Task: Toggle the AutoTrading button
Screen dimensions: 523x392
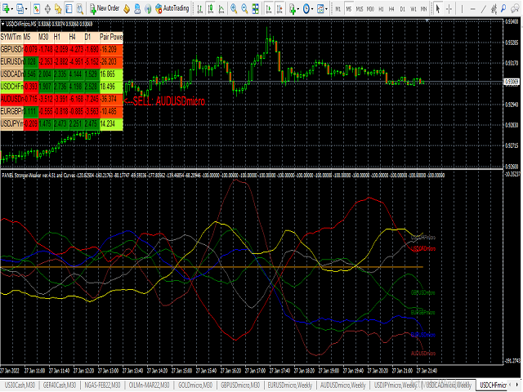Action: pyautogui.click(x=172, y=9)
